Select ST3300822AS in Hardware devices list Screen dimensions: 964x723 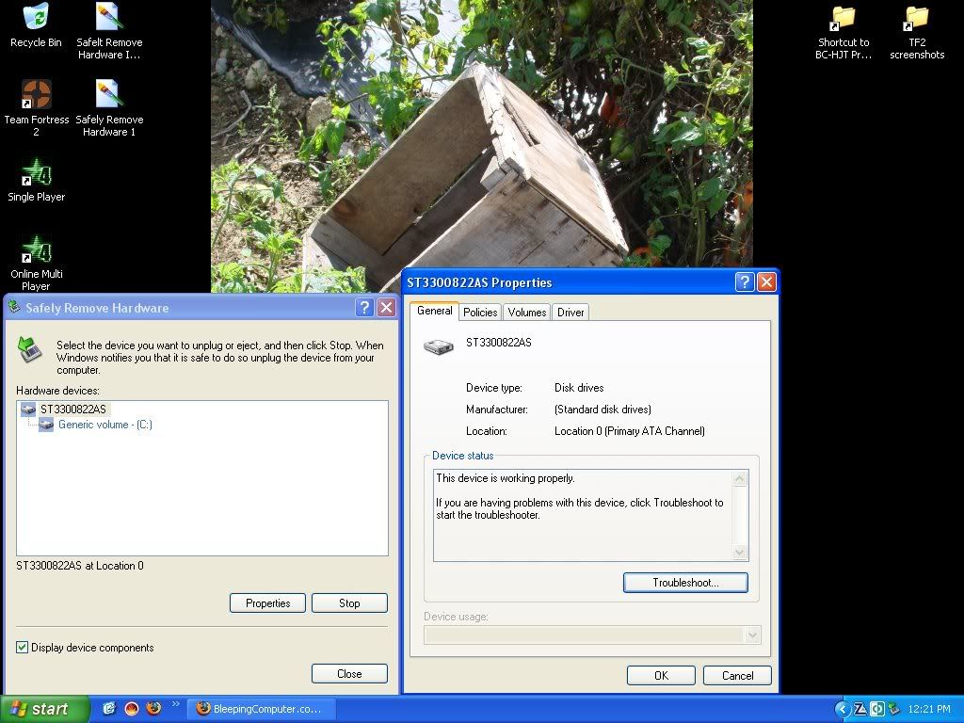72,409
